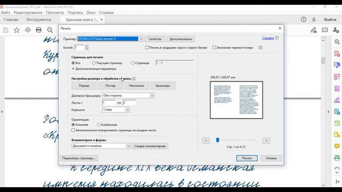Image resolution: width=342 pixels, height=192 pixels.
Task: Open the yellow file tool in the sidebar
Action: coord(337,135)
